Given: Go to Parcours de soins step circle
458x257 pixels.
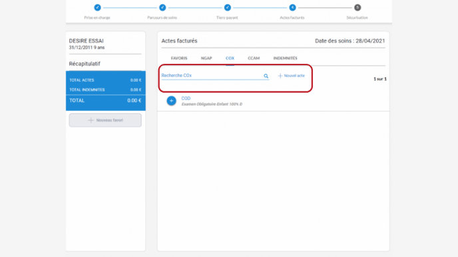Looking at the screenshot, I should pos(162,7).
